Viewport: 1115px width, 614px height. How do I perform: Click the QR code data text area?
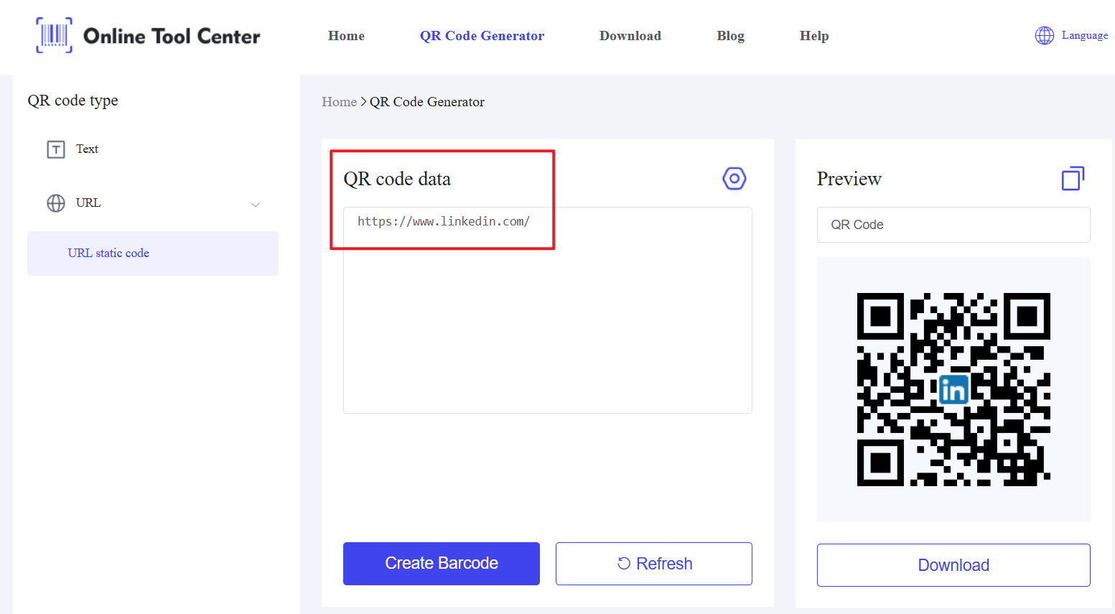coord(548,310)
